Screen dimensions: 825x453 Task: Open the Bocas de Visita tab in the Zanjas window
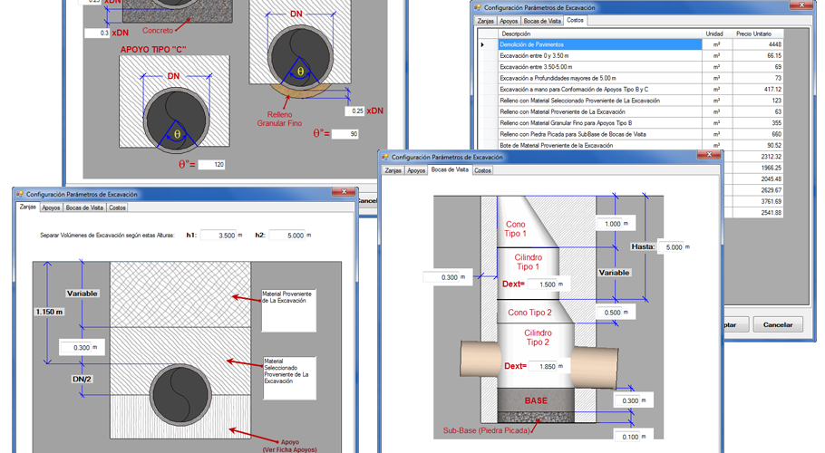coord(84,208)
